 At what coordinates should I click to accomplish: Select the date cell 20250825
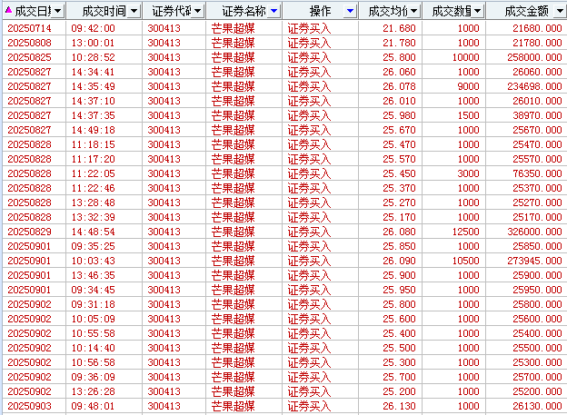click(x=29, y=57)
